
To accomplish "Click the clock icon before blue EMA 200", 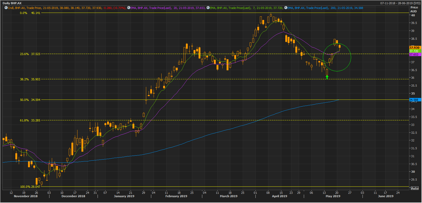I will tap(286, 8).
